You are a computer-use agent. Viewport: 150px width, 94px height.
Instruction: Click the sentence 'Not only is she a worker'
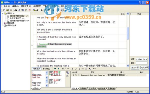(x=54, y=31)
